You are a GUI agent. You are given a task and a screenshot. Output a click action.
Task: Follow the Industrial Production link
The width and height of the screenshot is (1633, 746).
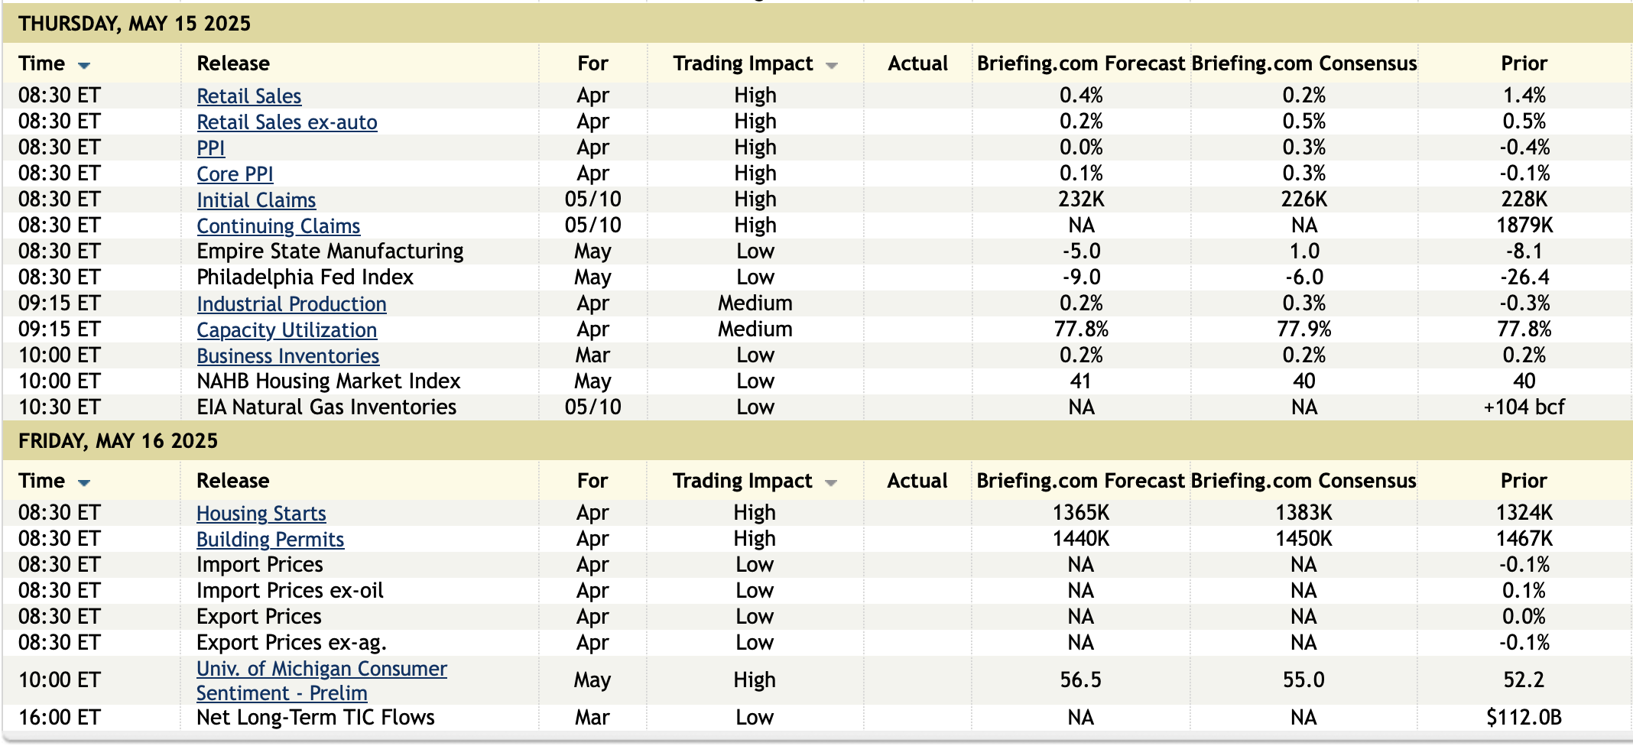tap(291, 304)
